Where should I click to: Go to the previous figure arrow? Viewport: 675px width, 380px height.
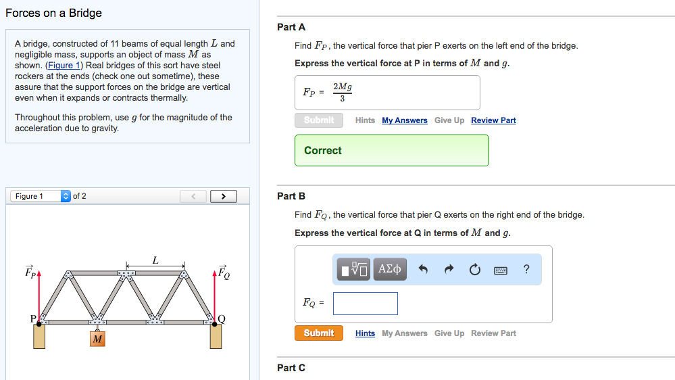[x=193, y=196]
